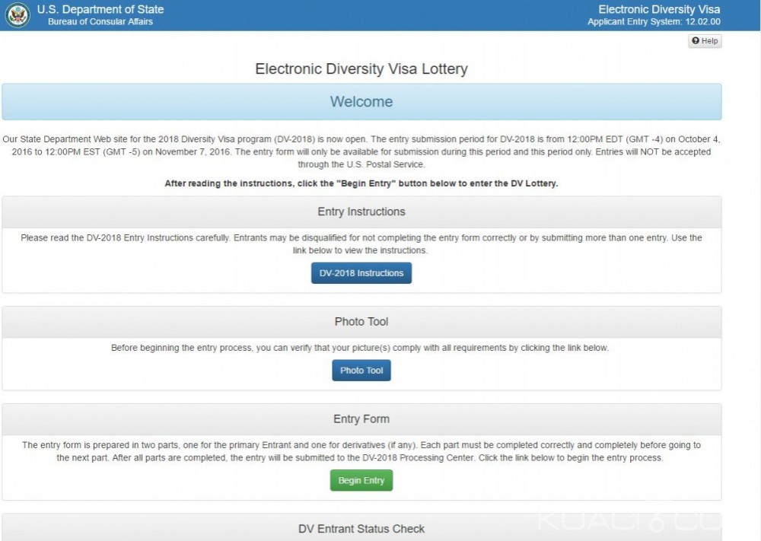
Task: Click the Entry Form description paragraph
Action: [x=361, y=451]
